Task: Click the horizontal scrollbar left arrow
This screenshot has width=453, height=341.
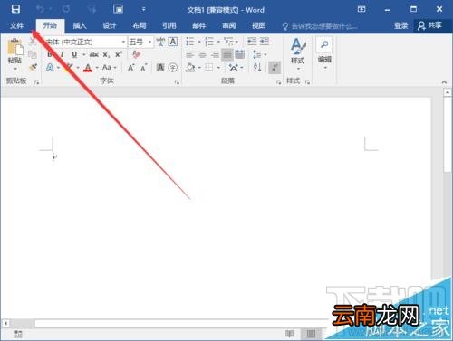Action: pos(5,323)
